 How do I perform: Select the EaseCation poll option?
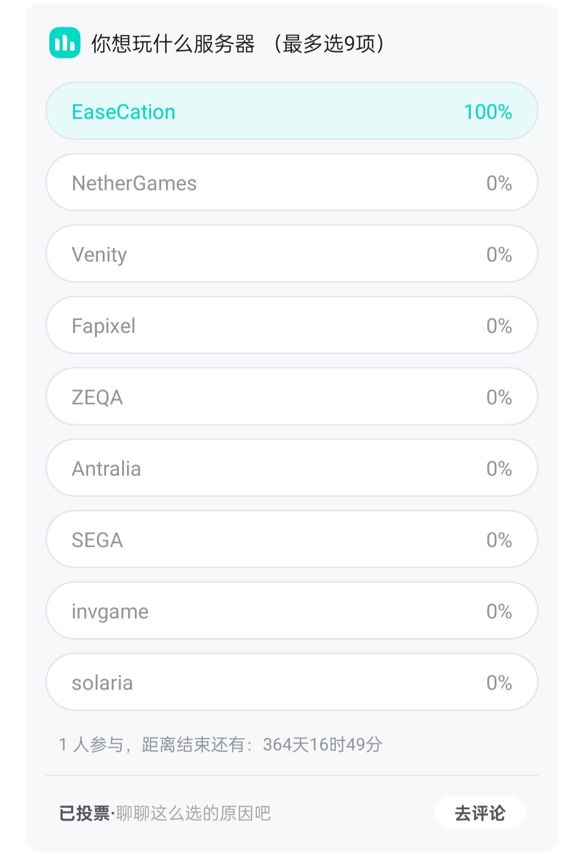pos(292,111)
